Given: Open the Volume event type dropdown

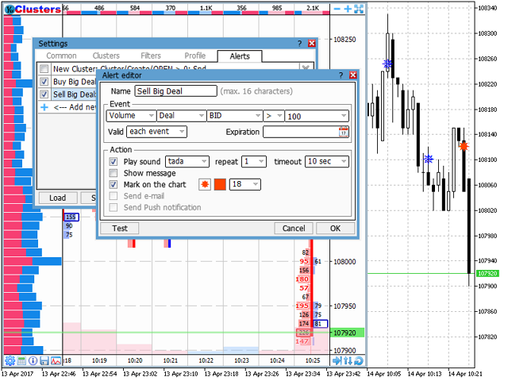Looking at the screenshot, I should point(131,115).
